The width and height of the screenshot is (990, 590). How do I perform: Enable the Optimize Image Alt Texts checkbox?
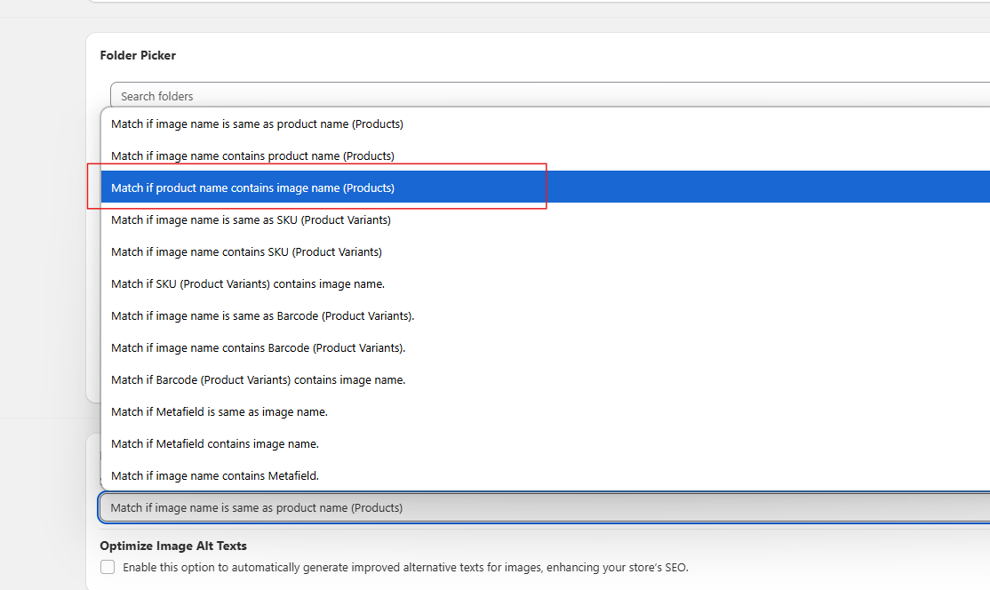point(108,567)
